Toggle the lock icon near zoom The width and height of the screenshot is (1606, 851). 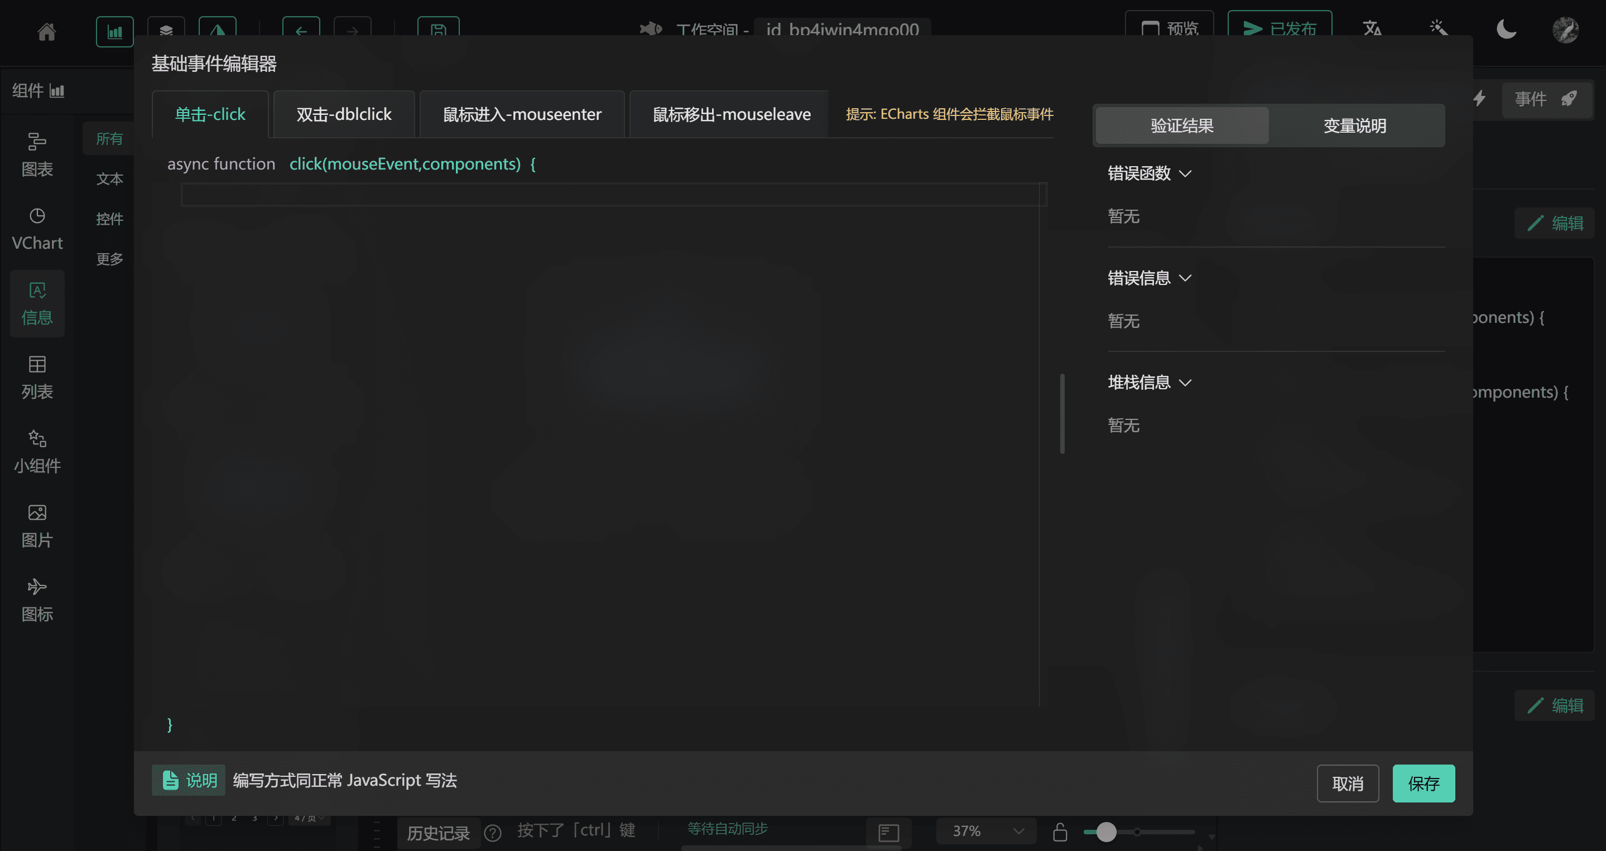pyautogui.click(x=1060, y=831)
